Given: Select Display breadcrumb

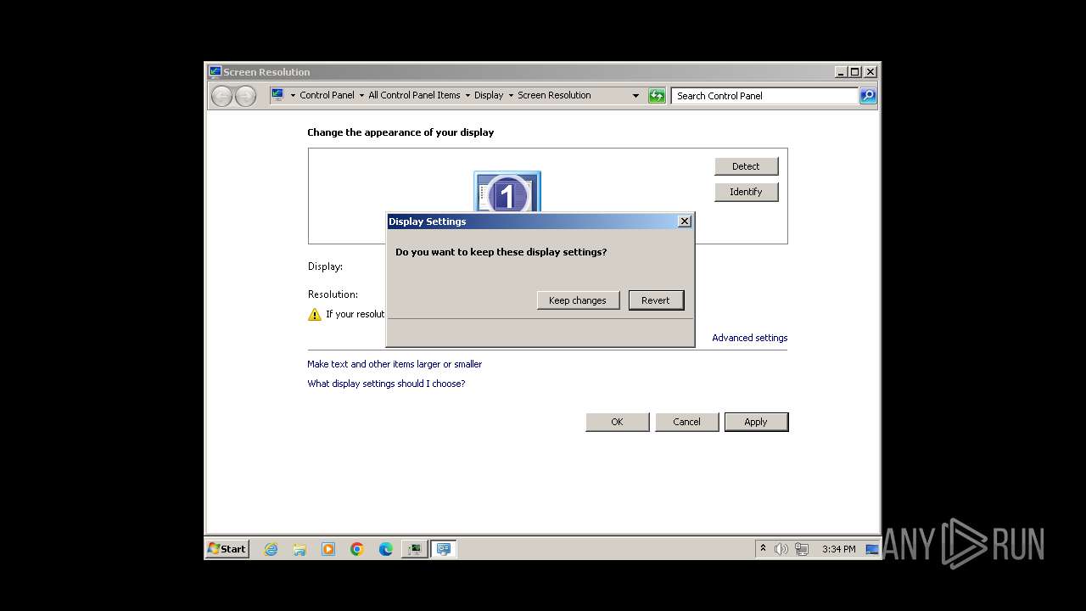Looking at the screenshot, I should pos(489,95).
